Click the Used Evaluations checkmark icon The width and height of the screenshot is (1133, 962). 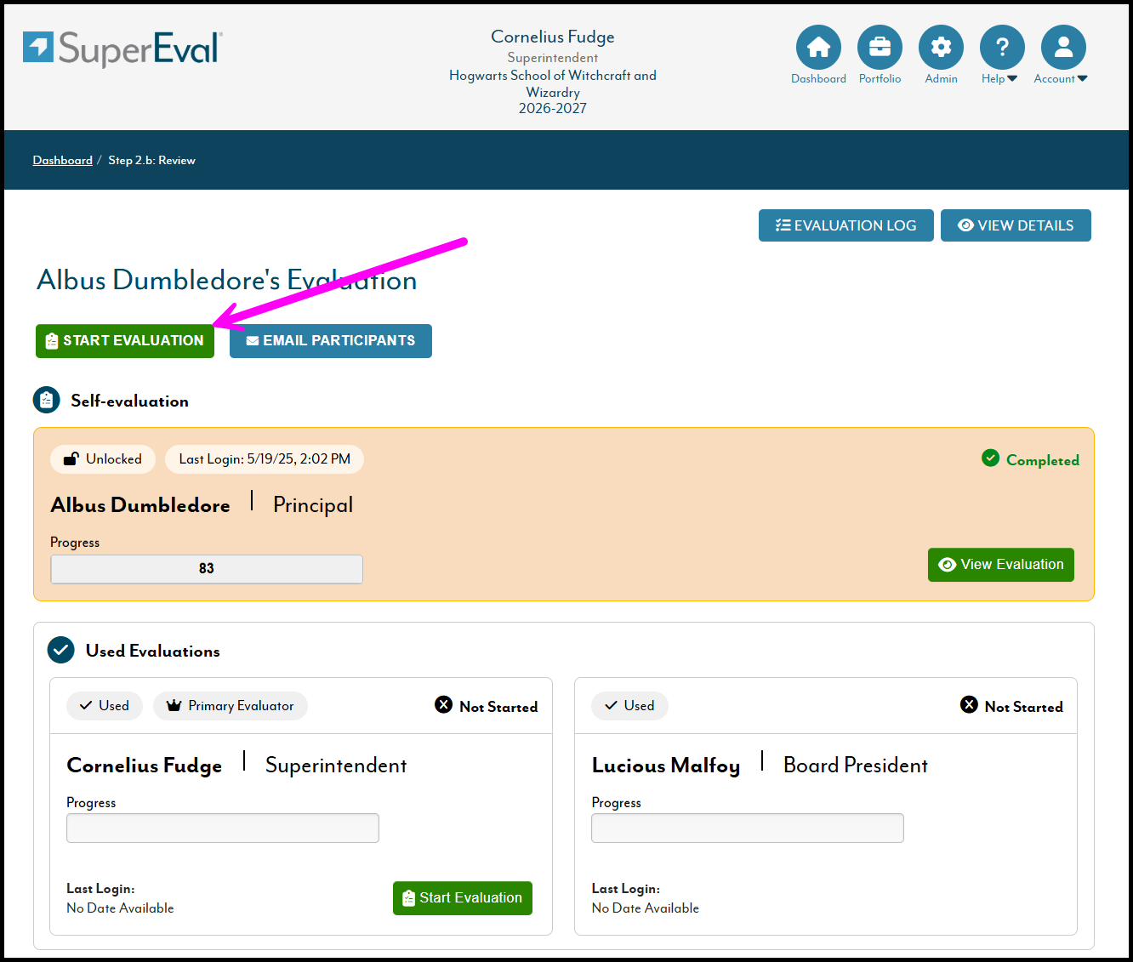(x=61, y=651)
